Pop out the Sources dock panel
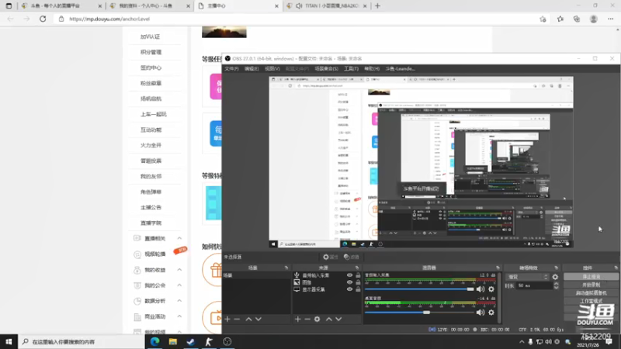The height and width of the screenshot is (349, 621). point(357,268)
